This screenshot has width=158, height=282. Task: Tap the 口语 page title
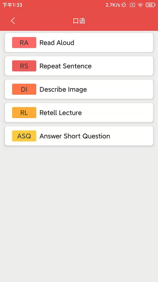[x=79, y=21]
